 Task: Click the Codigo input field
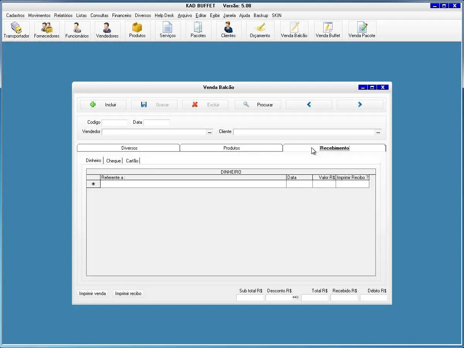pos(114,123)
